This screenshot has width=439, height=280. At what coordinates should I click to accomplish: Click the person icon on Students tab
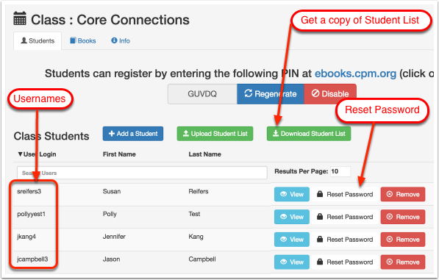pos(24,40)
